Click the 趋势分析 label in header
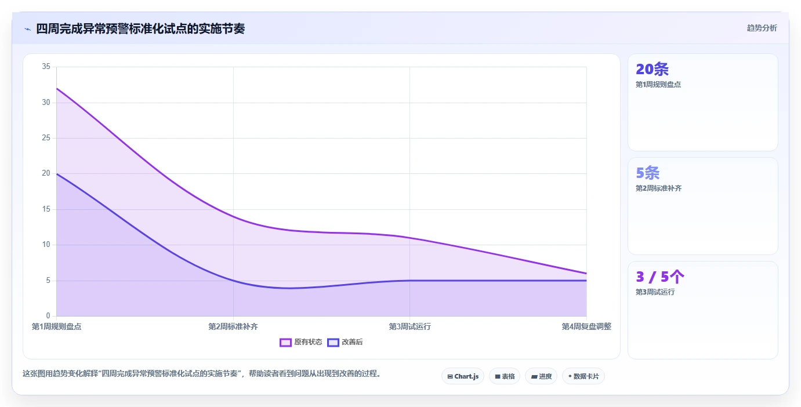The height and width of the screenshot is (407, 801). point(762,28)
